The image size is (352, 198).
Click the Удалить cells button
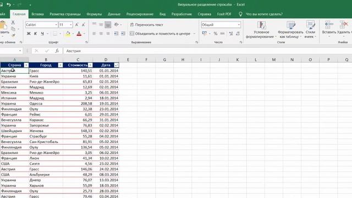(344, 29)
